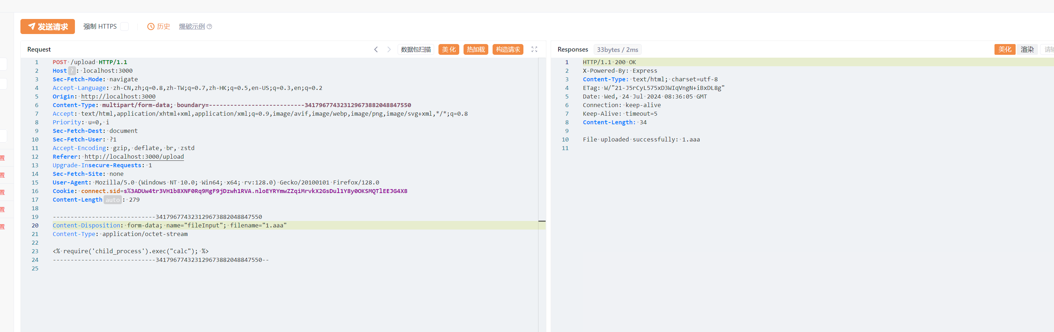1054x332 pixels.
Task: Click the ETag response header line
Action: click(x=654, y=88)
